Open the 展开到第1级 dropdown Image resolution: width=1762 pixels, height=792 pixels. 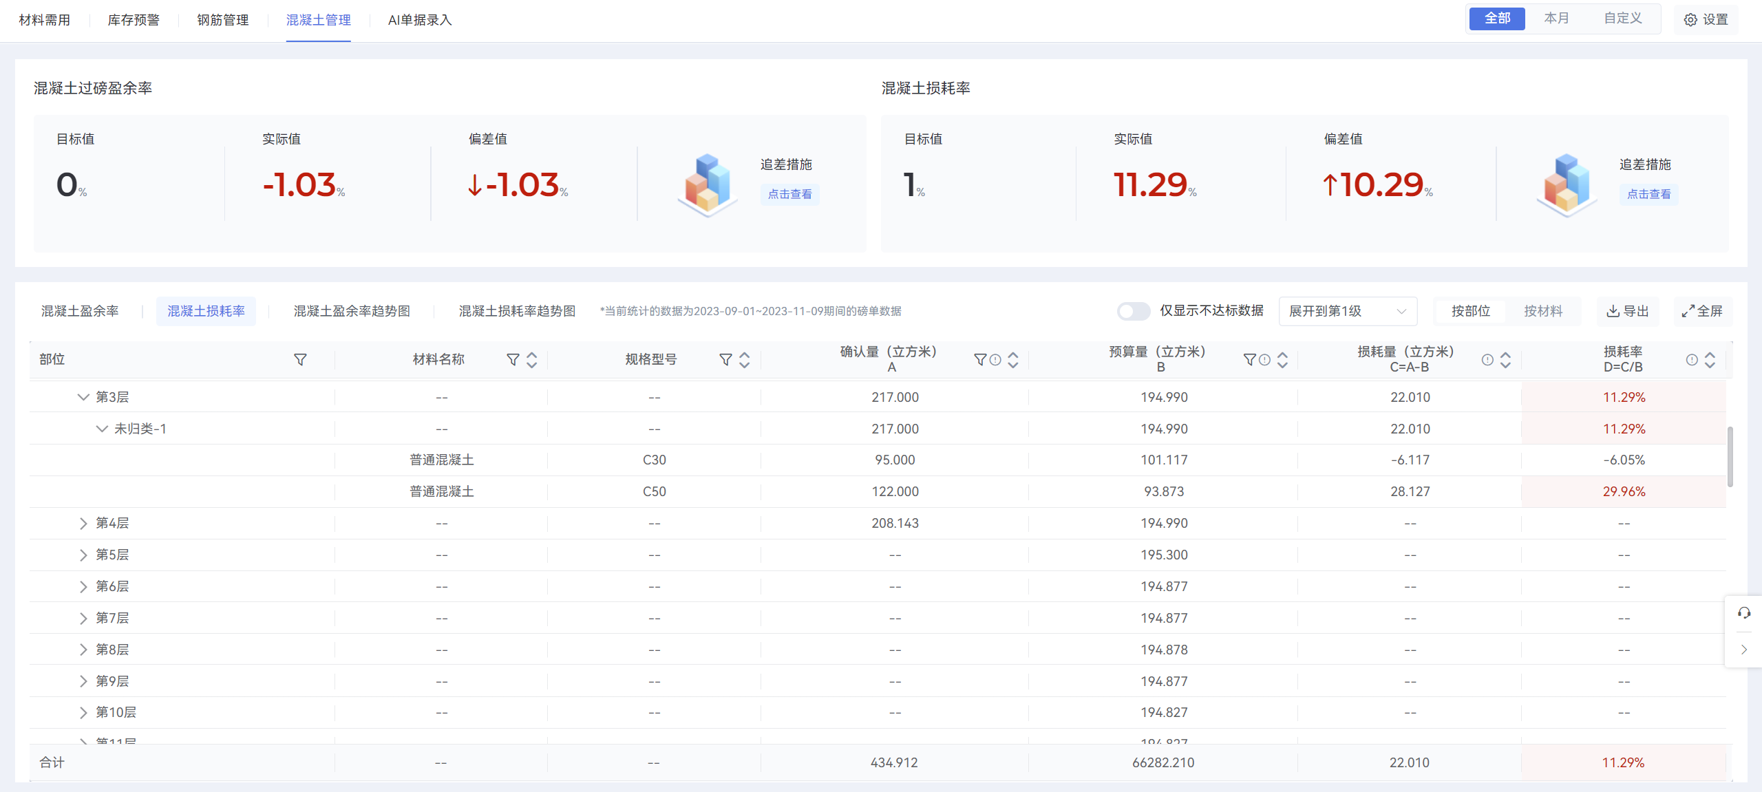(x=1347, y=311)
